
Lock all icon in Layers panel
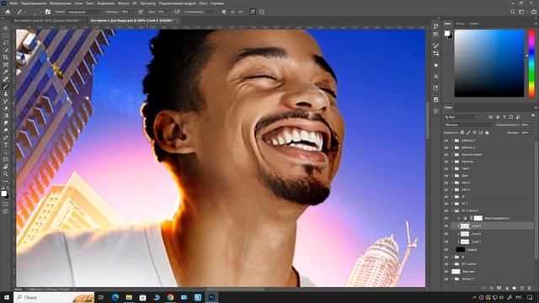pyautogui.click(x=487, y=132)
